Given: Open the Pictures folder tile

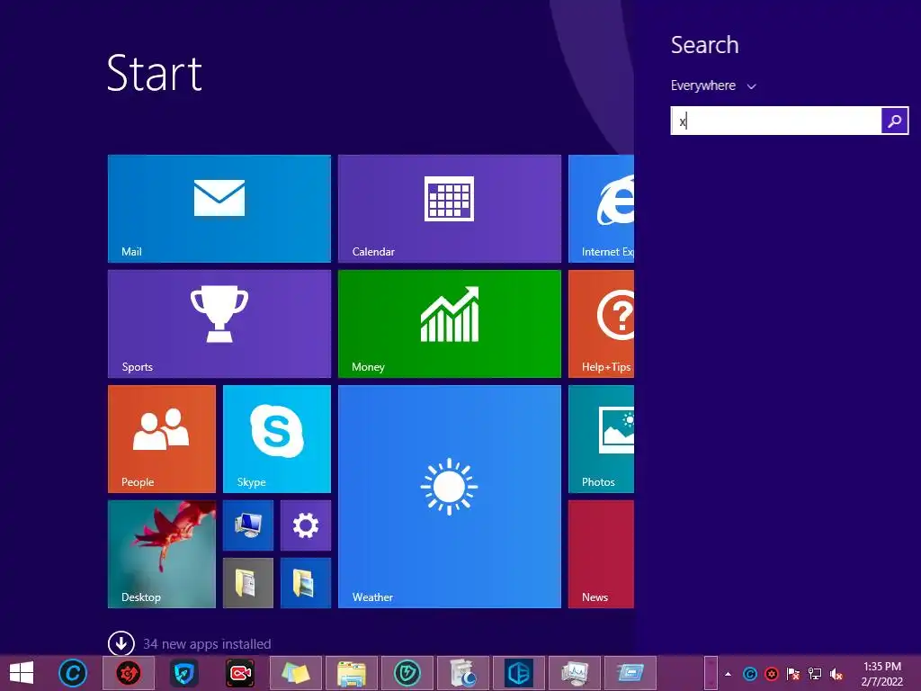Looking at the screenshot, I should click(x=306, y=583).
